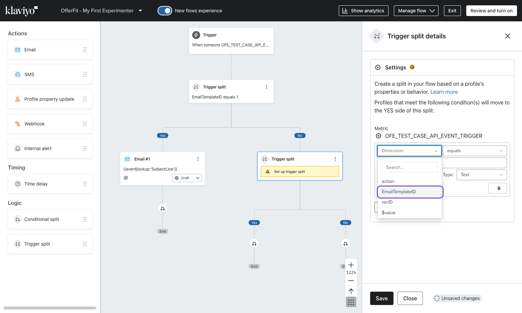Save the trigger split settings

tap(381, 298)
